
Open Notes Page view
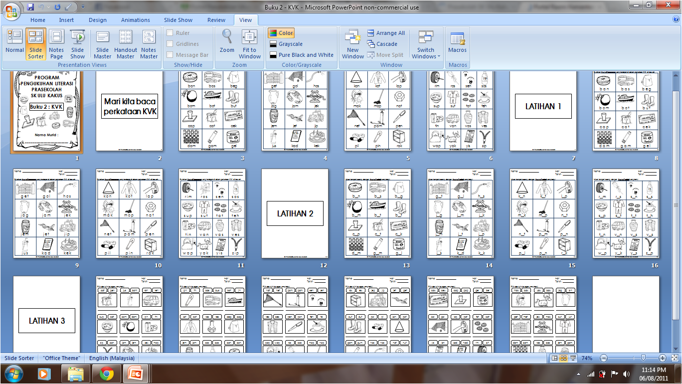point(56,43)
